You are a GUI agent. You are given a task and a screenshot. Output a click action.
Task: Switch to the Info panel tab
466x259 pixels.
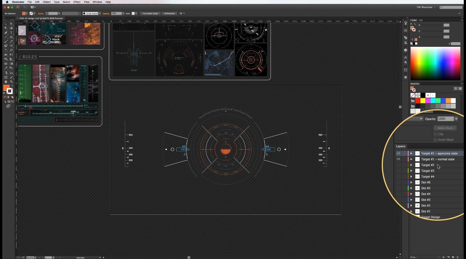pos(421,20)
